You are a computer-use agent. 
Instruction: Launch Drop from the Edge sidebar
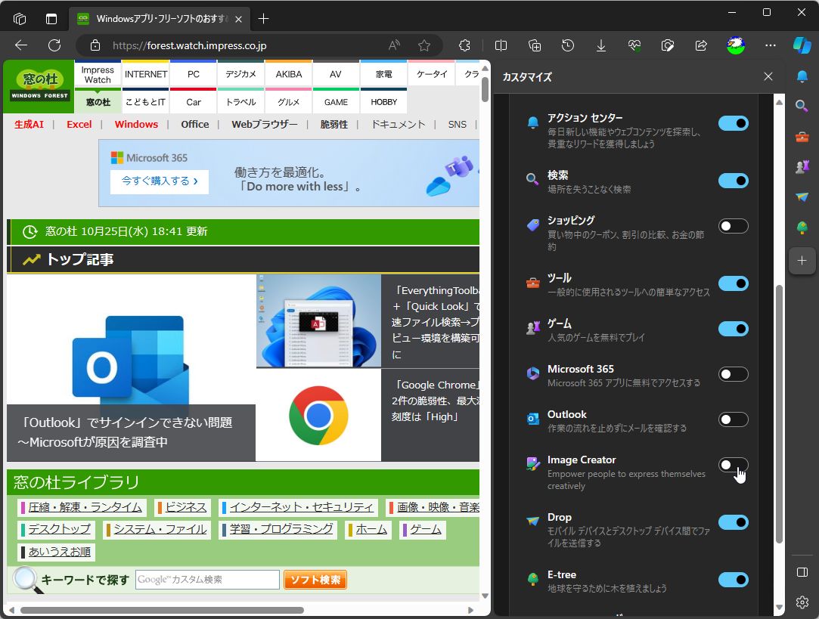tap(802, 197)
